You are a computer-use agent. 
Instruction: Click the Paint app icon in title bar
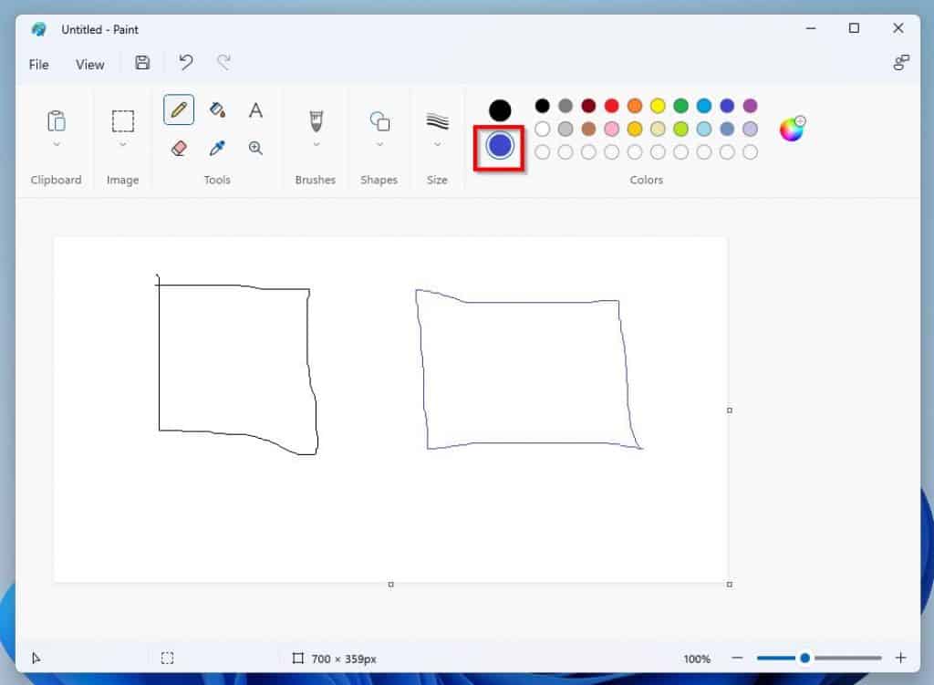click(x=38, y=29)
